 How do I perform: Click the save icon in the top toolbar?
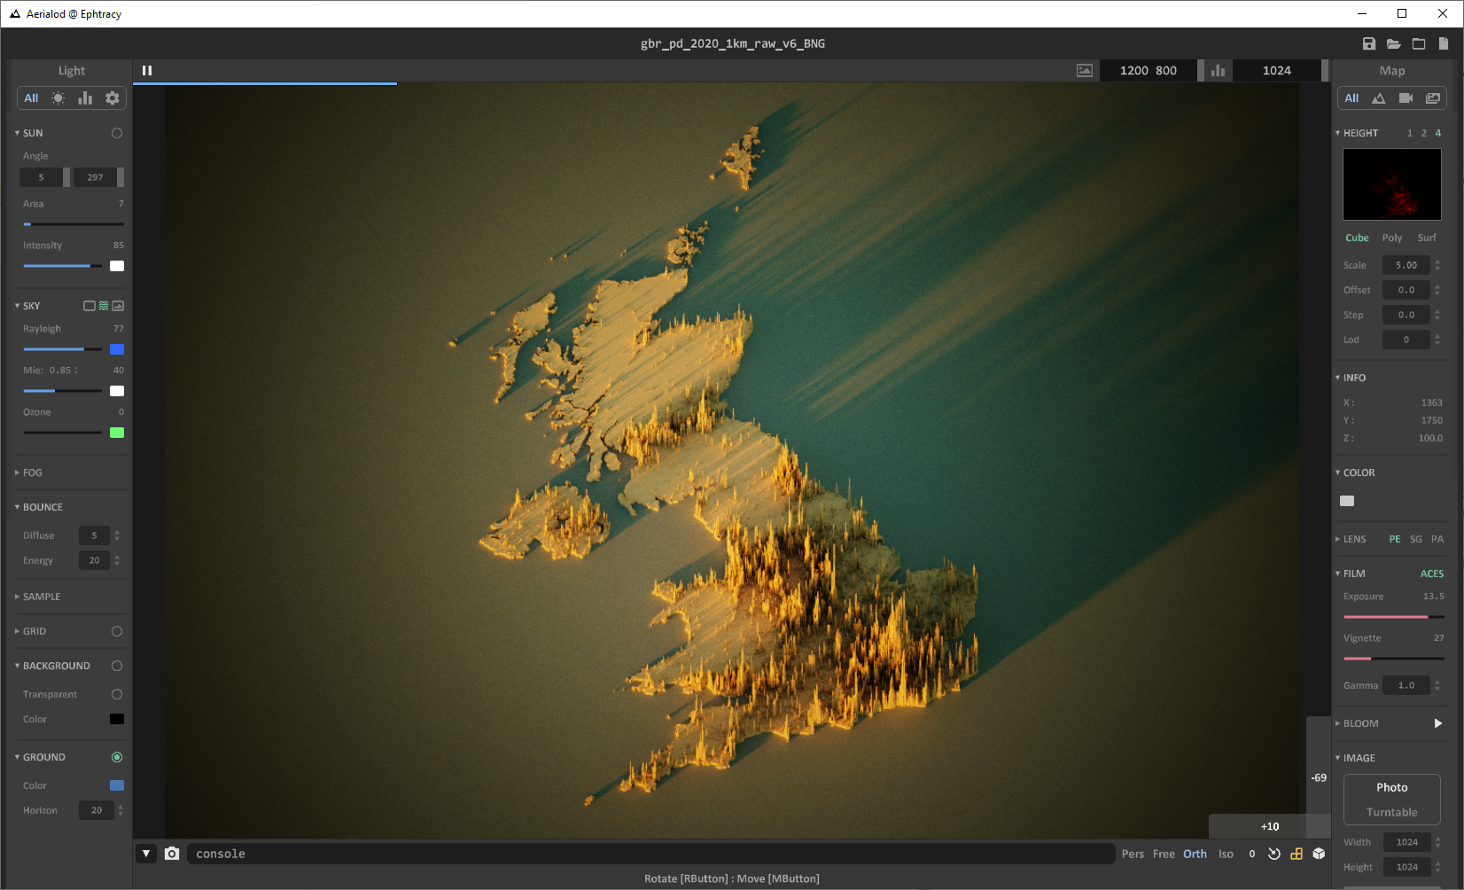pos(1367,43)
